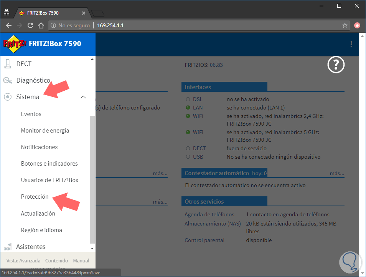Image resolution: width=366 pixels, height=277 pixels.
Task: Click the incognito icon in the title bar
Action: 7,13
